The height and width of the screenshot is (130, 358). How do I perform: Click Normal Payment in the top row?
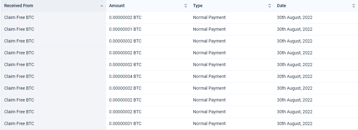coord(209,17)
